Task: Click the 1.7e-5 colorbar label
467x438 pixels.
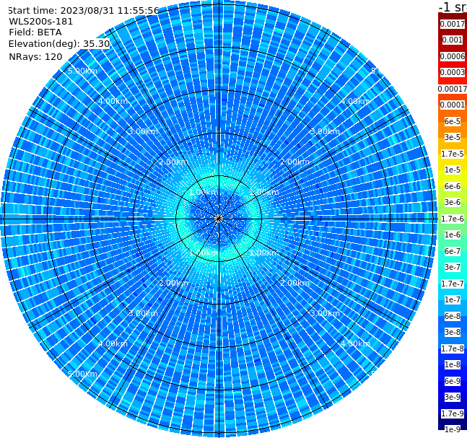Action: pyautogui.click(x=453, y=154)
